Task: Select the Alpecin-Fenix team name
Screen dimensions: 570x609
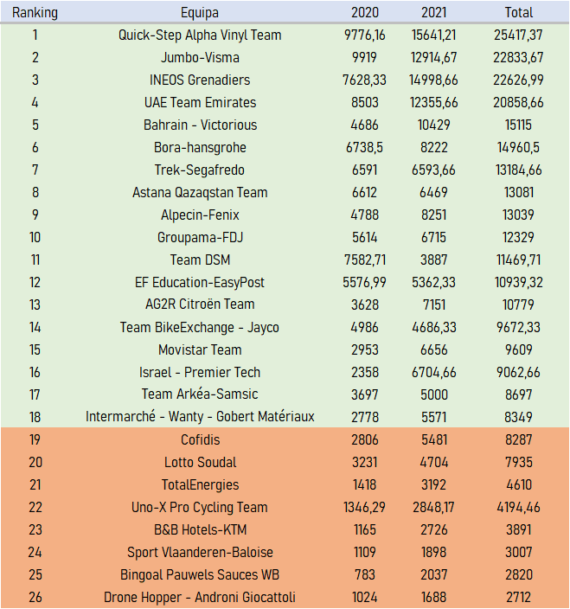Action: tap(200, 215)
